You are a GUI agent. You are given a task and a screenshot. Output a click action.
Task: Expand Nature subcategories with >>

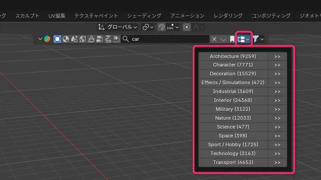277,118
